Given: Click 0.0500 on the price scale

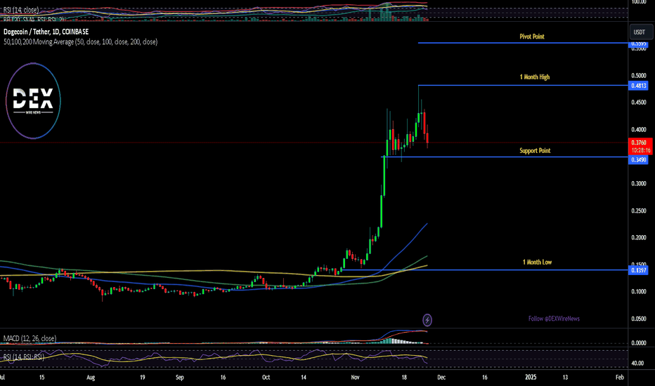Looking at the screenshot, I should tap(639, 319).
